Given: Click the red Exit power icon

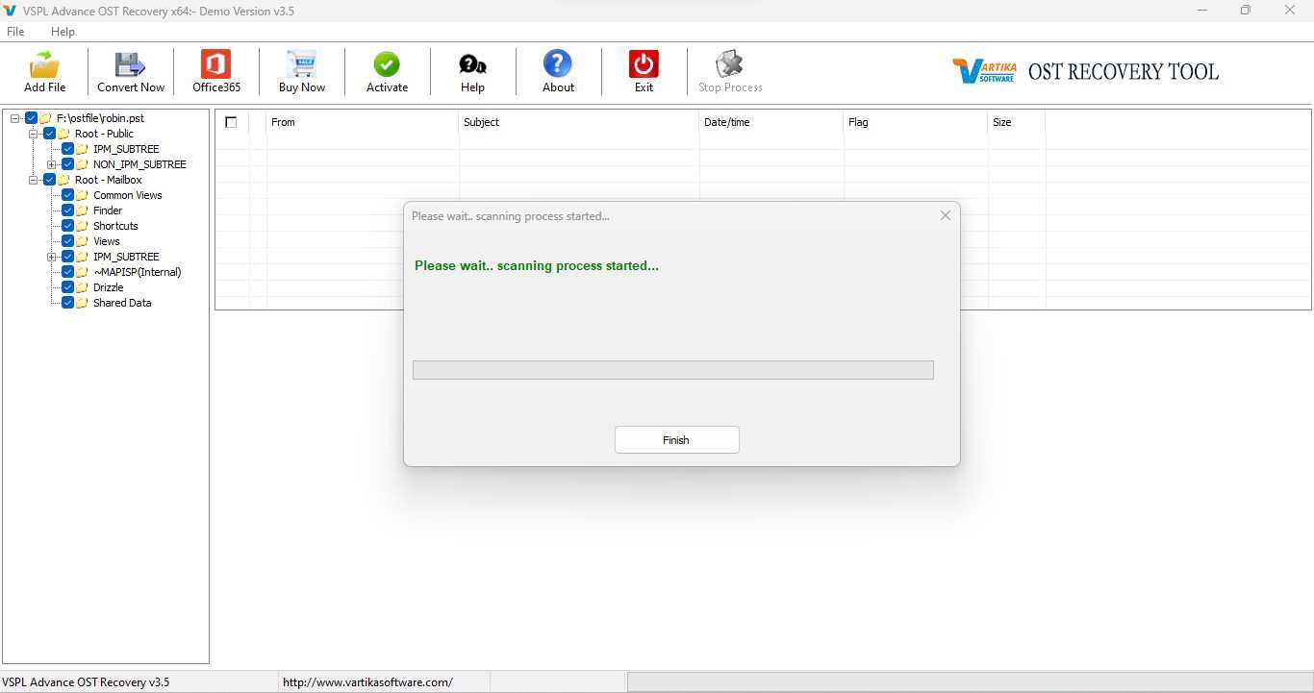Looking at the screenshot, I should (x=644, y=64).
